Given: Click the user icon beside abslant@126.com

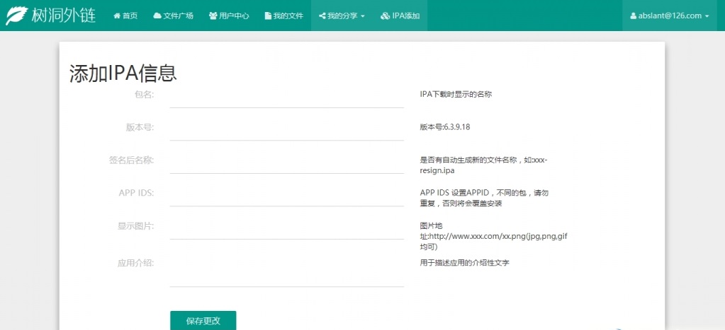Looking at the screenshot, I should point(634,16).
